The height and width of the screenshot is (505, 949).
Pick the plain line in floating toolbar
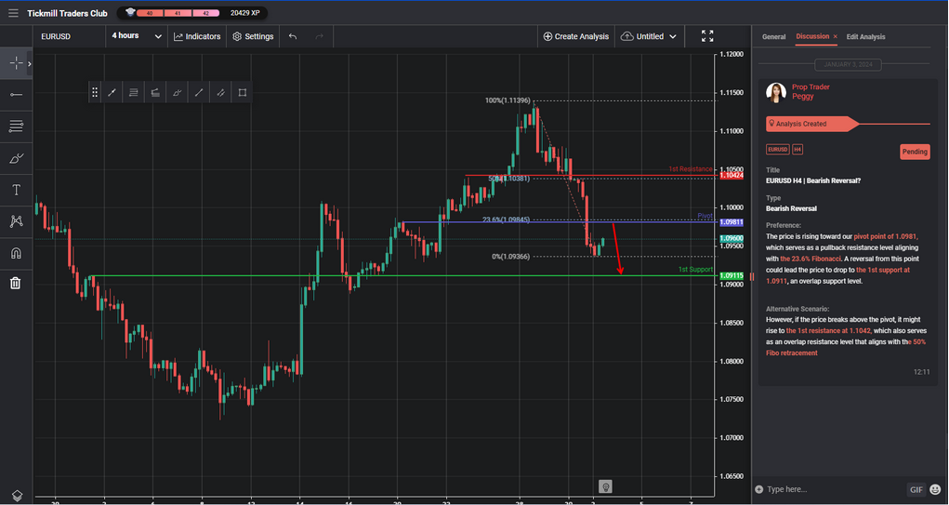point(199,93)
